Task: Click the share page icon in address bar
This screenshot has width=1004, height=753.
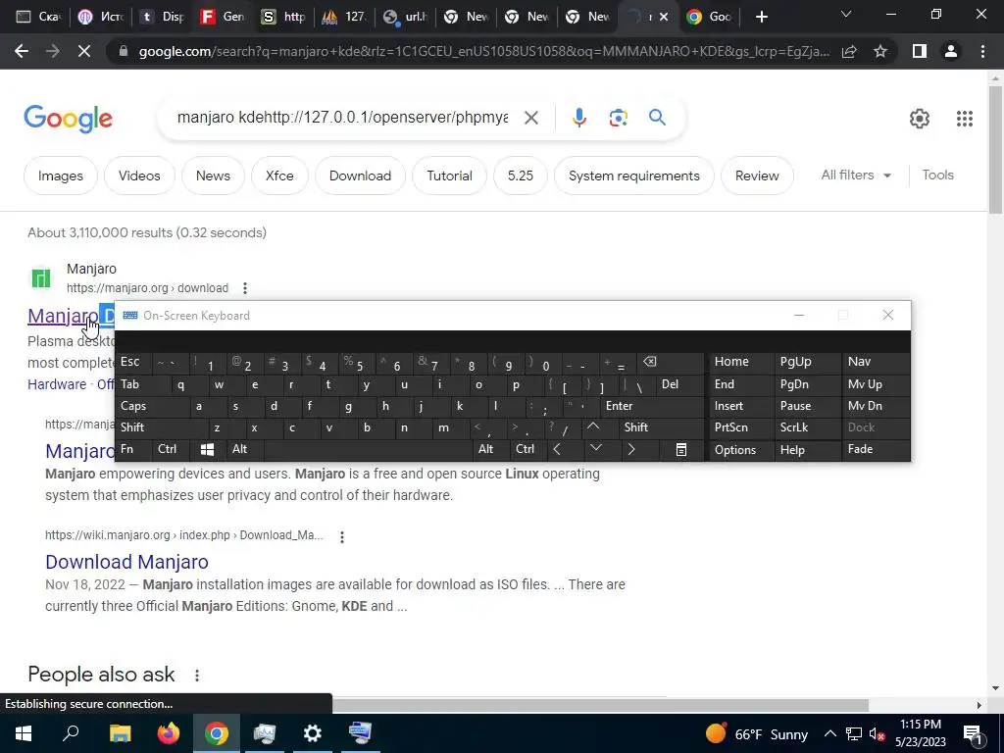Action: click(849, 51)
